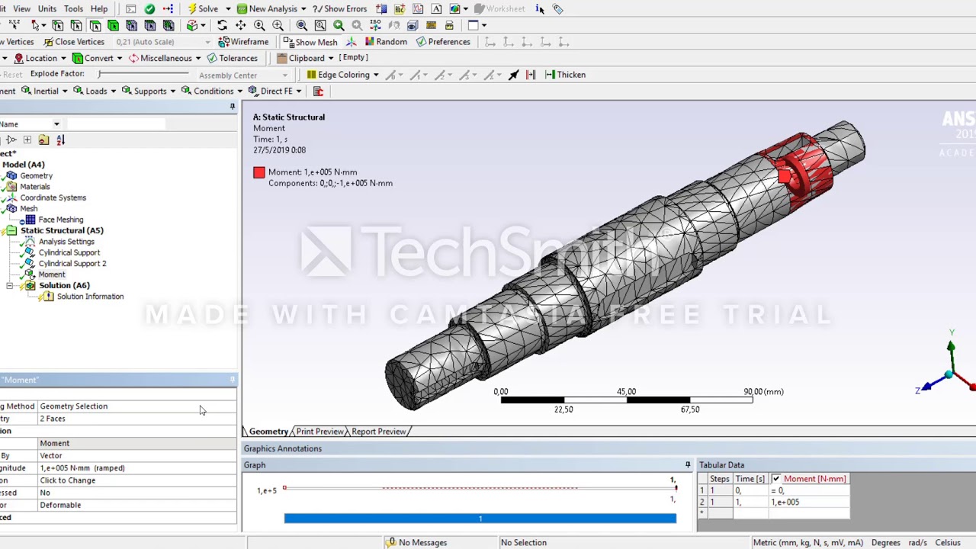Click the folder filter icon in outline
Image resolution: width=976 pixels, height=549 pixels.
click(x=43, y=140)
